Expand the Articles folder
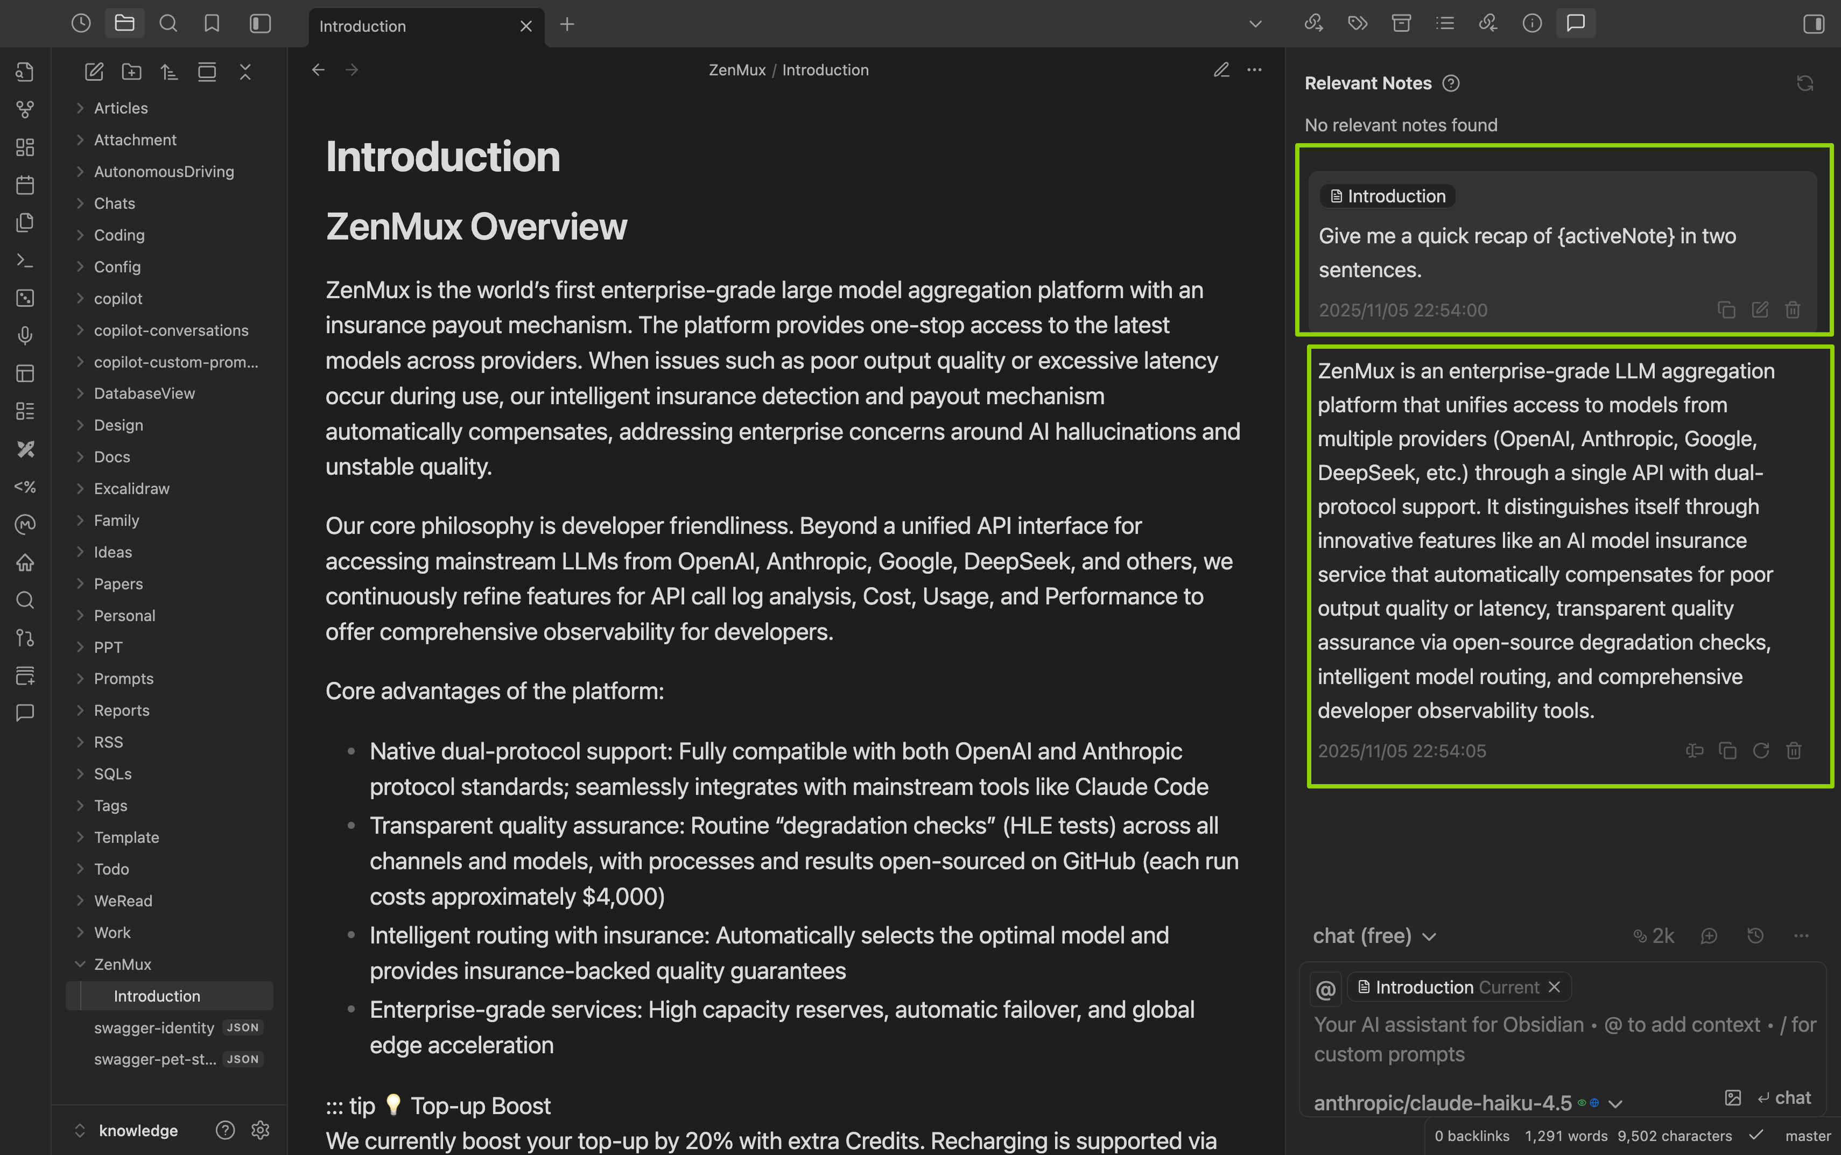Viewport: 1841px width, 1155px height. coord(121,109)
